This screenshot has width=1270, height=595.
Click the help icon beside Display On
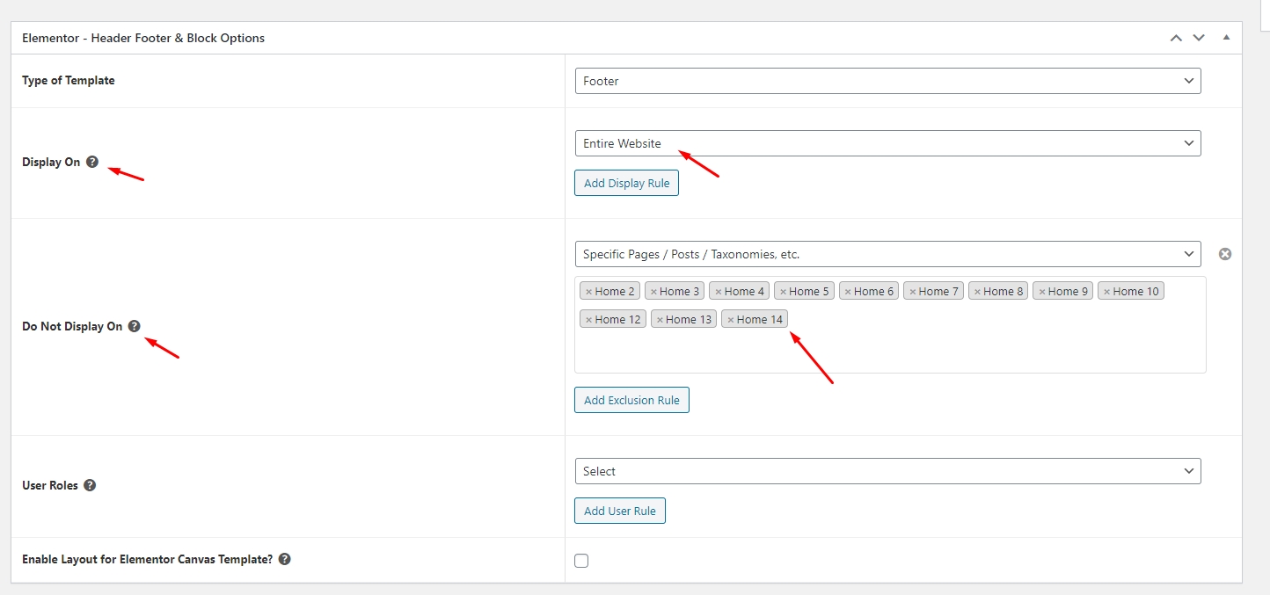point(92,162)
